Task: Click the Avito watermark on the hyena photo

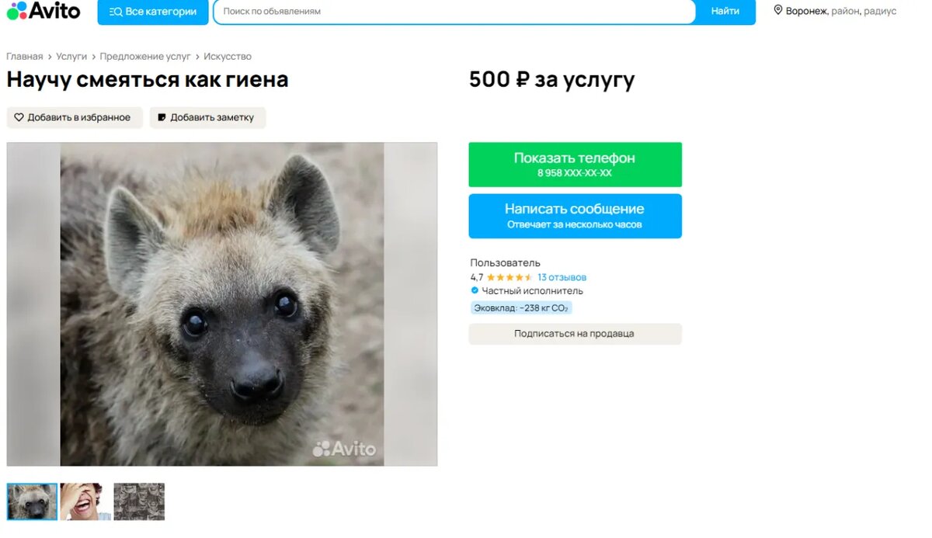Action: point(344,449)
